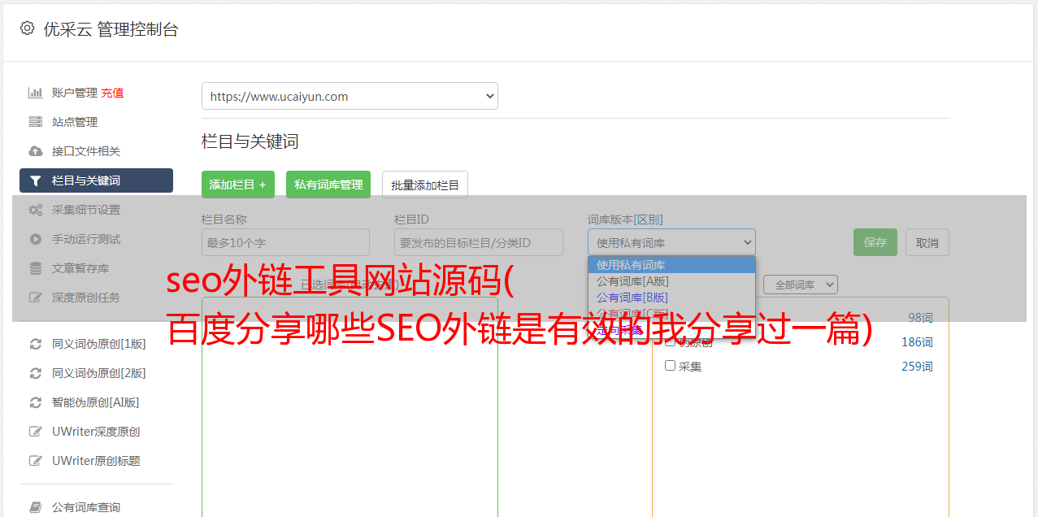
Task: Click the red 充值 link
Action: point(112,93)
